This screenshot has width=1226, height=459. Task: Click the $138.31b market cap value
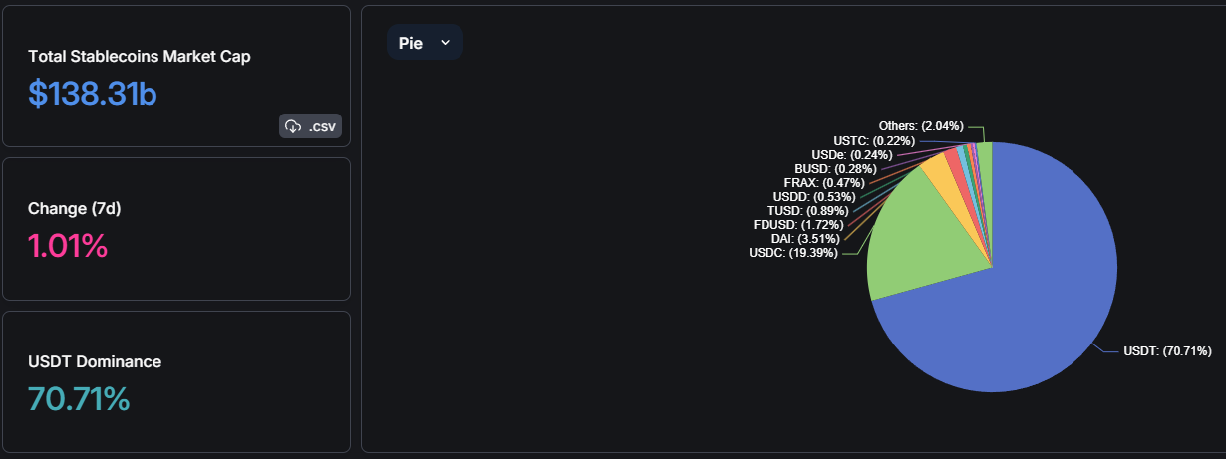pos(93,94)
